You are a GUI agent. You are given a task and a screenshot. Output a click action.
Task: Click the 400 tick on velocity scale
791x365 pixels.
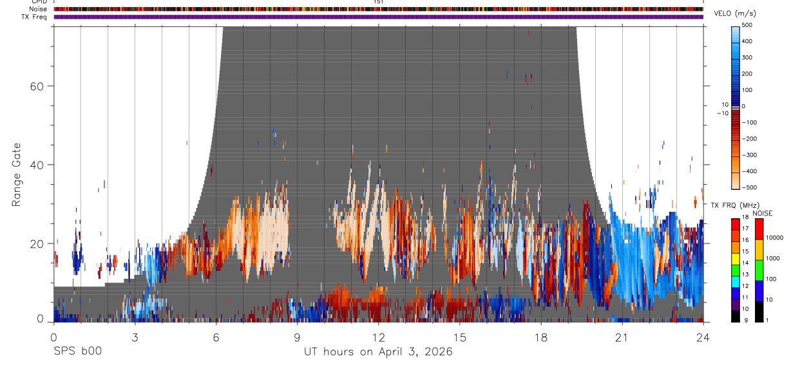[x=748, y=41]
